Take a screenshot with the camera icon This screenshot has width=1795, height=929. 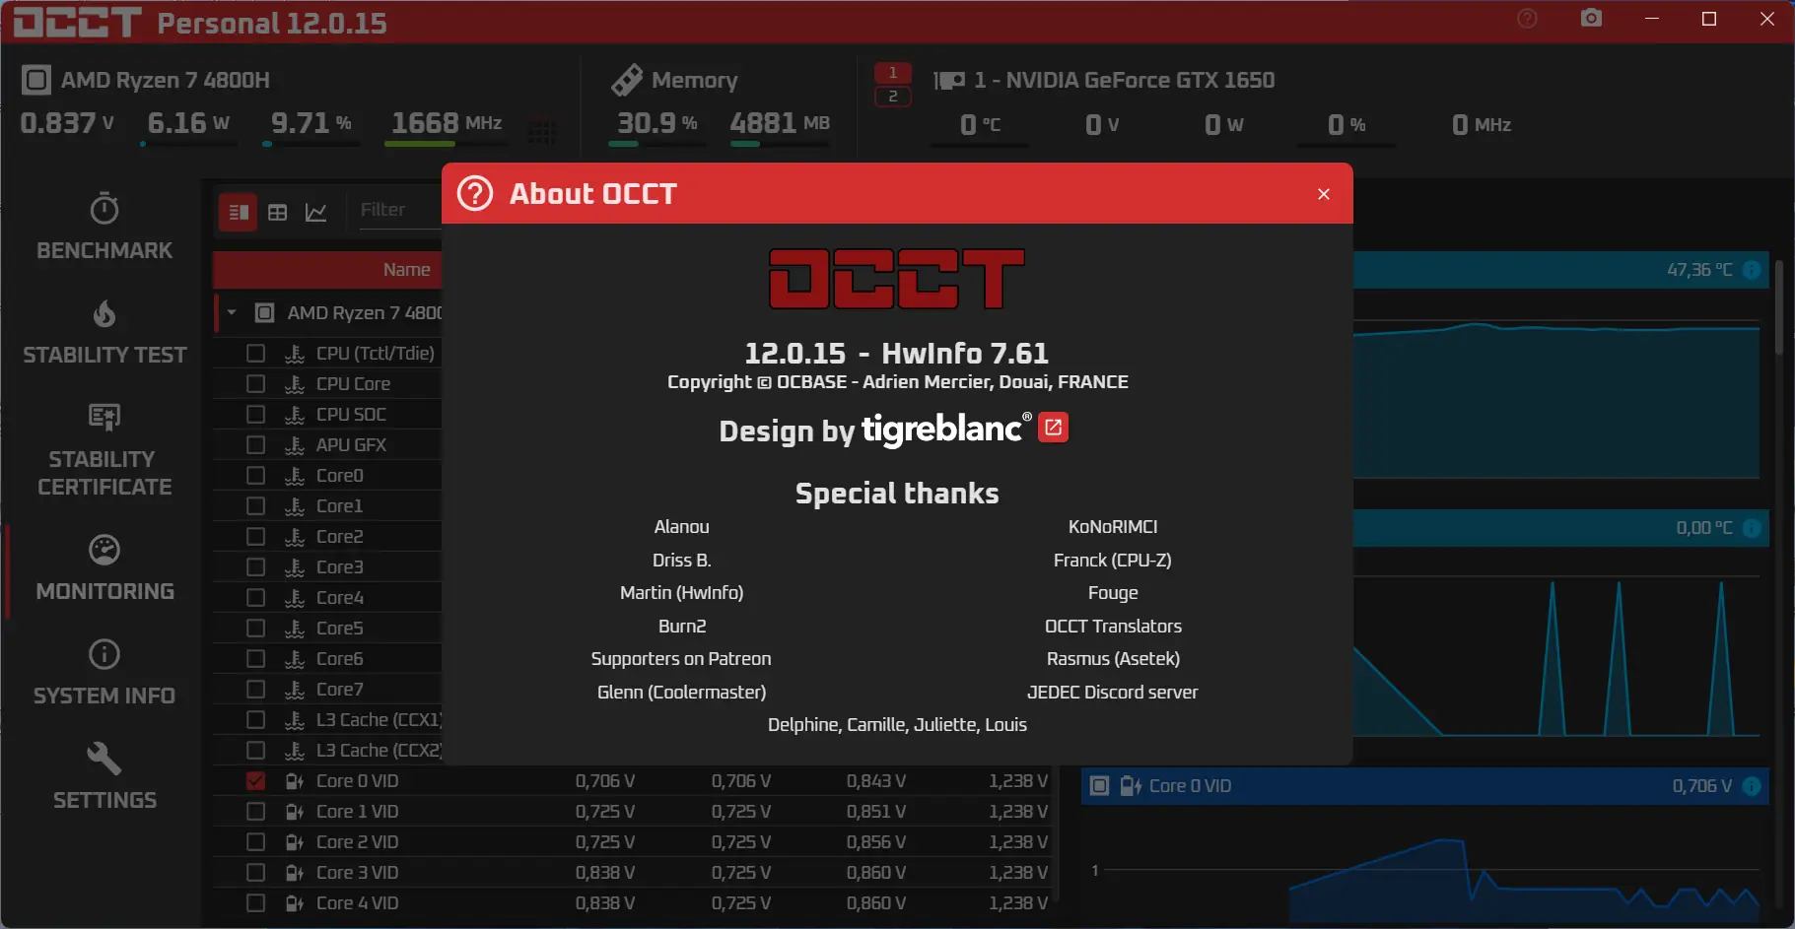pos(1591,19)
